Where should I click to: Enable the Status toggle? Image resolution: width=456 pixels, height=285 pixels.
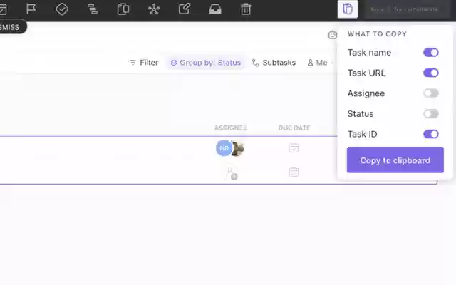430,113
